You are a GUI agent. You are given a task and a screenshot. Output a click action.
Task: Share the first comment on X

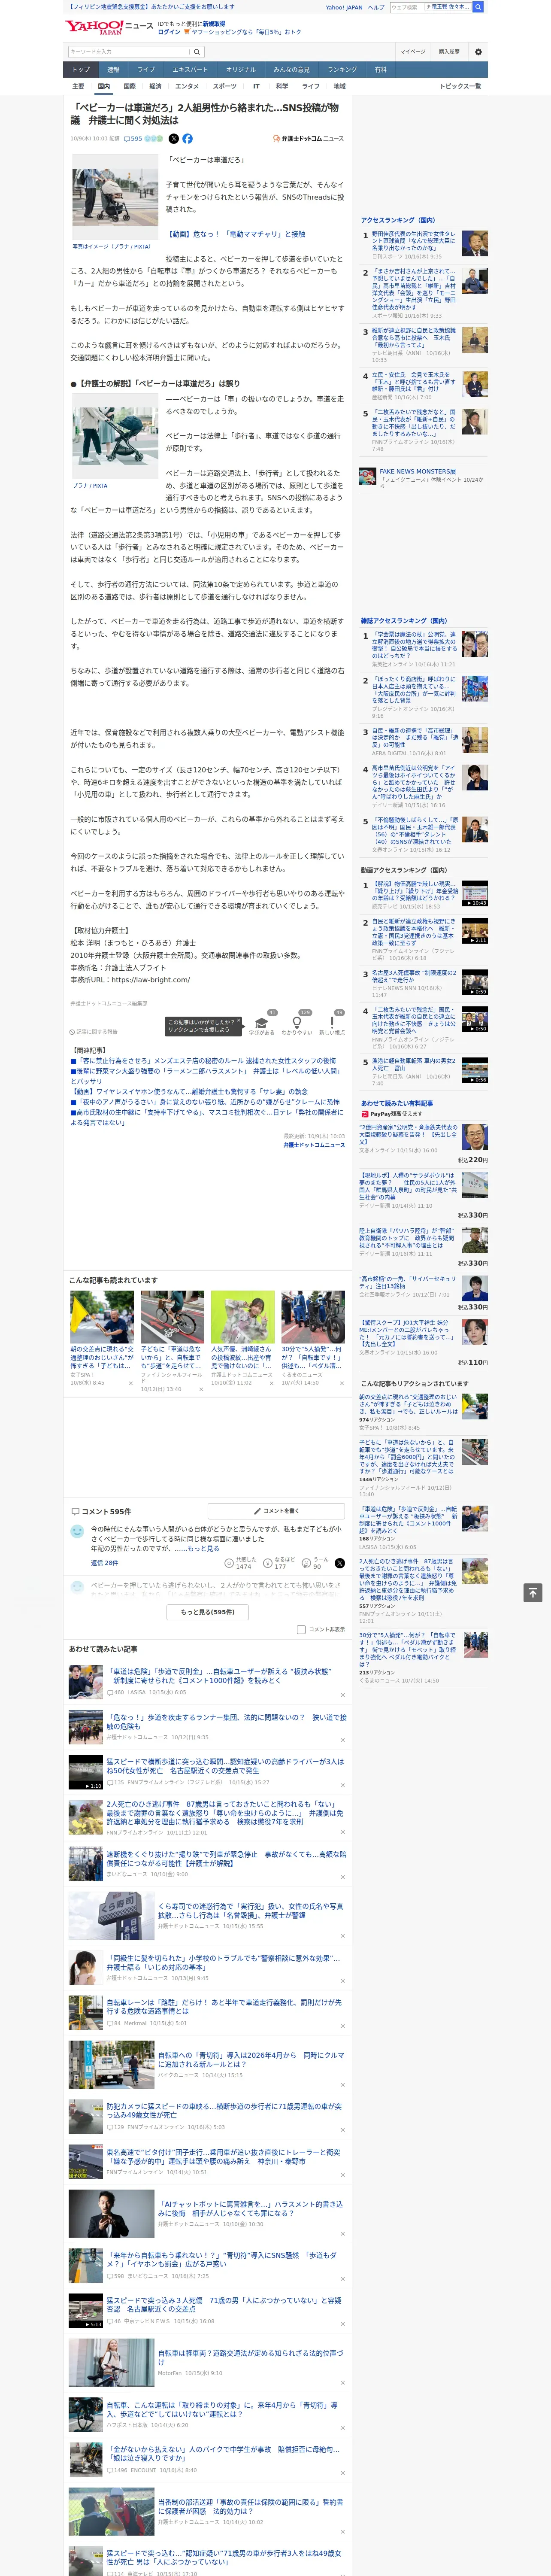tap(339, 1563)
